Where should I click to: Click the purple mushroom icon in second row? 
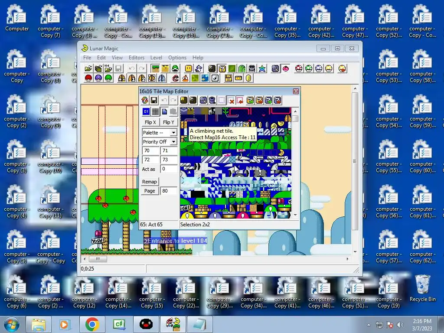pyautogui.click(x=98, y=78)
